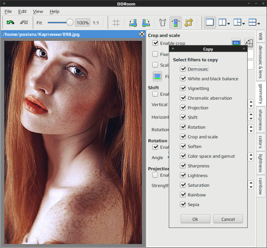Screen dimensions: 267x248
Task: Click the rotate clockwise toolbar icon
Action: coord(146,23)
